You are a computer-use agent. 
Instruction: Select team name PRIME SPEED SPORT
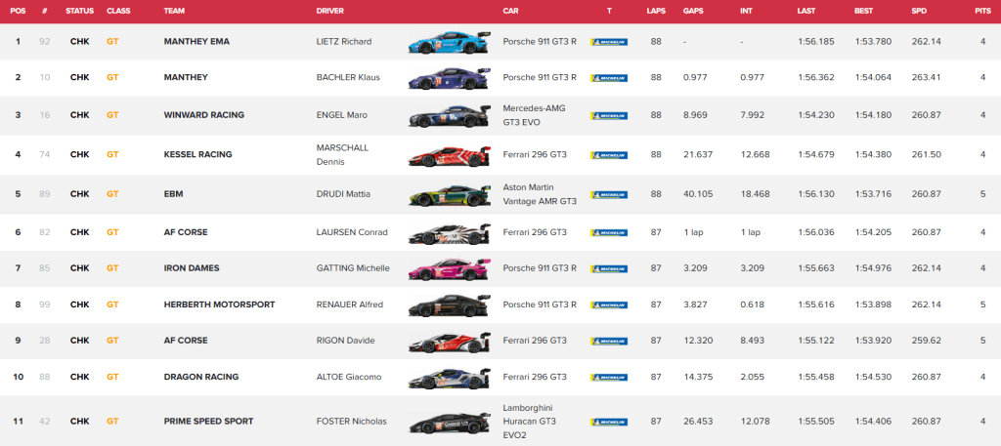209,422
